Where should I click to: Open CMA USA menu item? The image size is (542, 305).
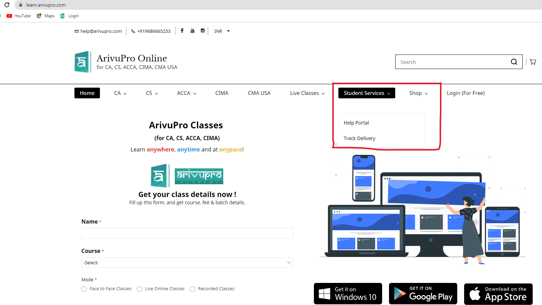coord(259,93)
